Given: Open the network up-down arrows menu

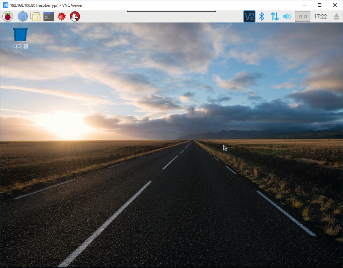Looking at the screenshot, I should point(275,16).
